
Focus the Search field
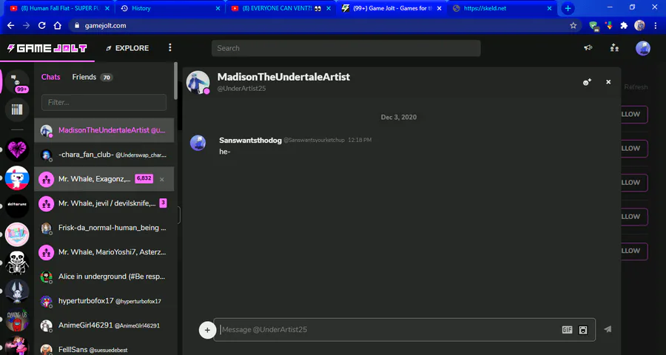click(x=346, y=48)
